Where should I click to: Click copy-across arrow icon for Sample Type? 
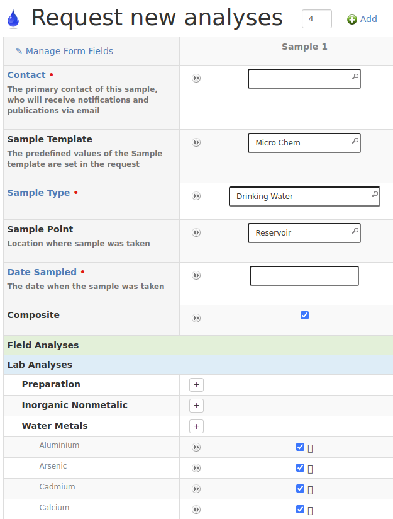pyautogui.click(x=196, y=197)
